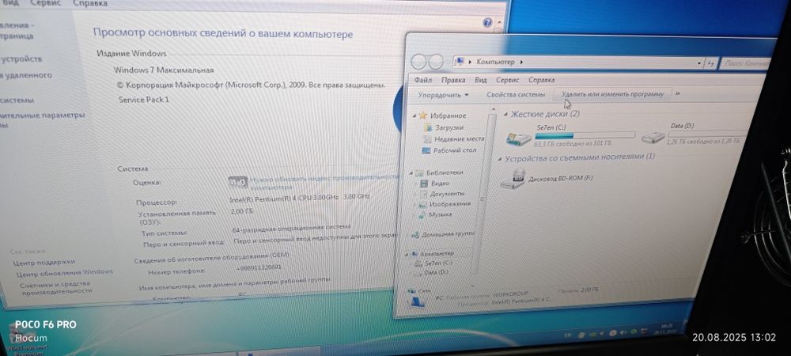Click computer icon in Explorer address bar
791x356 pixels.
[x=460, y=62]
